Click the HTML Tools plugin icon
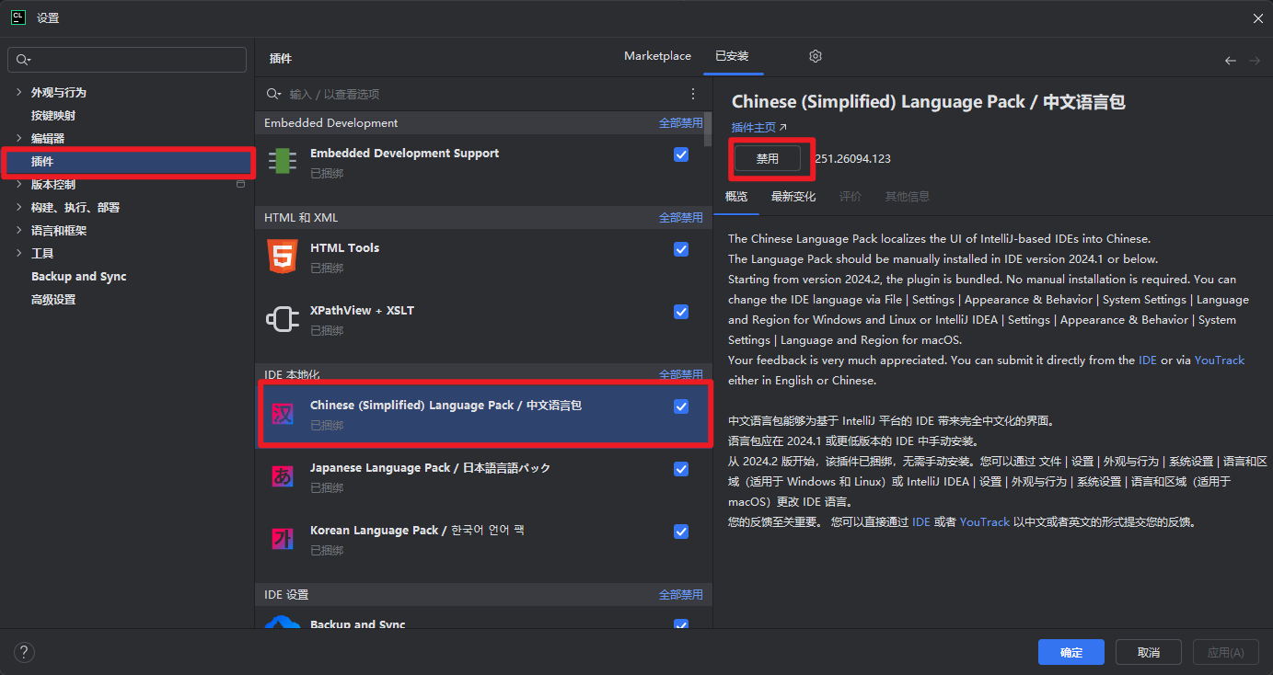 [283, 256]
